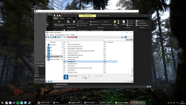Click Вырезать in Explorer ribbon

[80, 21]
